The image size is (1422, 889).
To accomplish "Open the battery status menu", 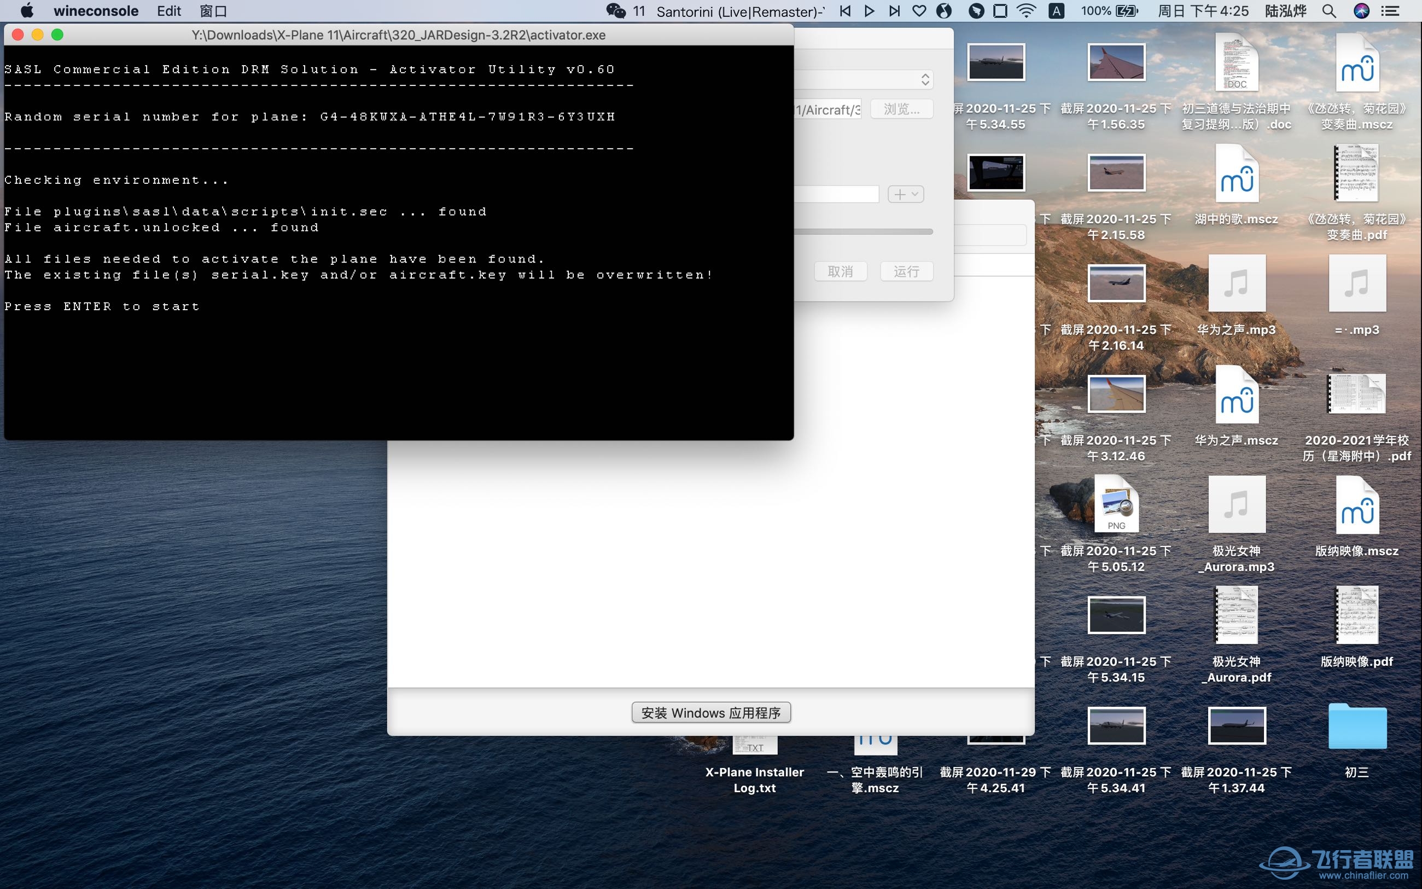I will [x=1109, y=11].
